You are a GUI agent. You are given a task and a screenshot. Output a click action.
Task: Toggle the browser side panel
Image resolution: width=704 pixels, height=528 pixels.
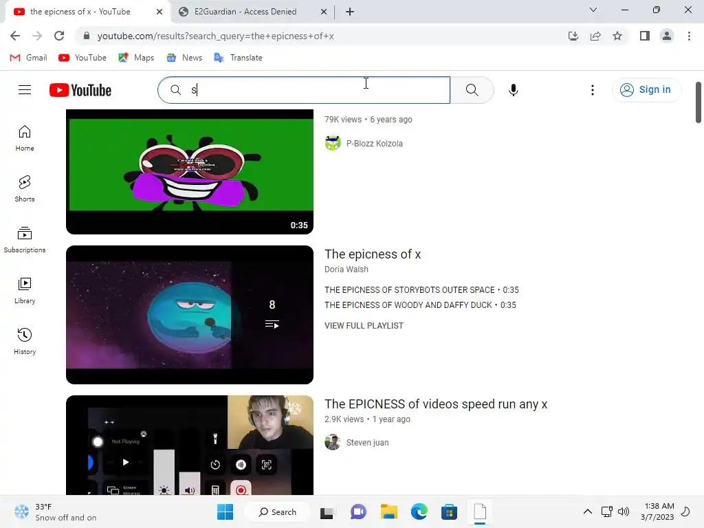coord(645,36)
